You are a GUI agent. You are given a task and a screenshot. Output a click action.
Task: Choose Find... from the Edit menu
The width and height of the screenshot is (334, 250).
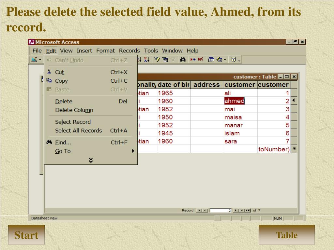point(91,143)
